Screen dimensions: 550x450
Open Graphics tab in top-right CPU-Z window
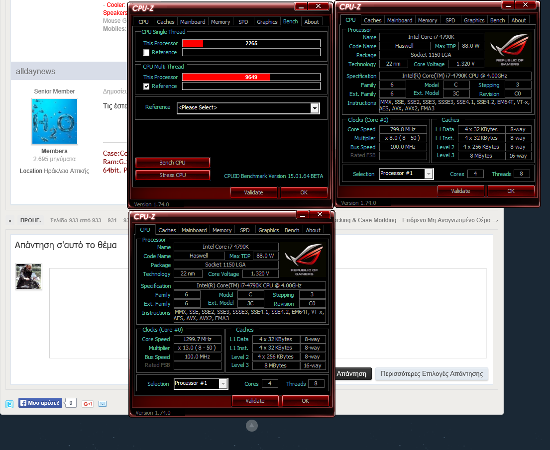point(474,20)
